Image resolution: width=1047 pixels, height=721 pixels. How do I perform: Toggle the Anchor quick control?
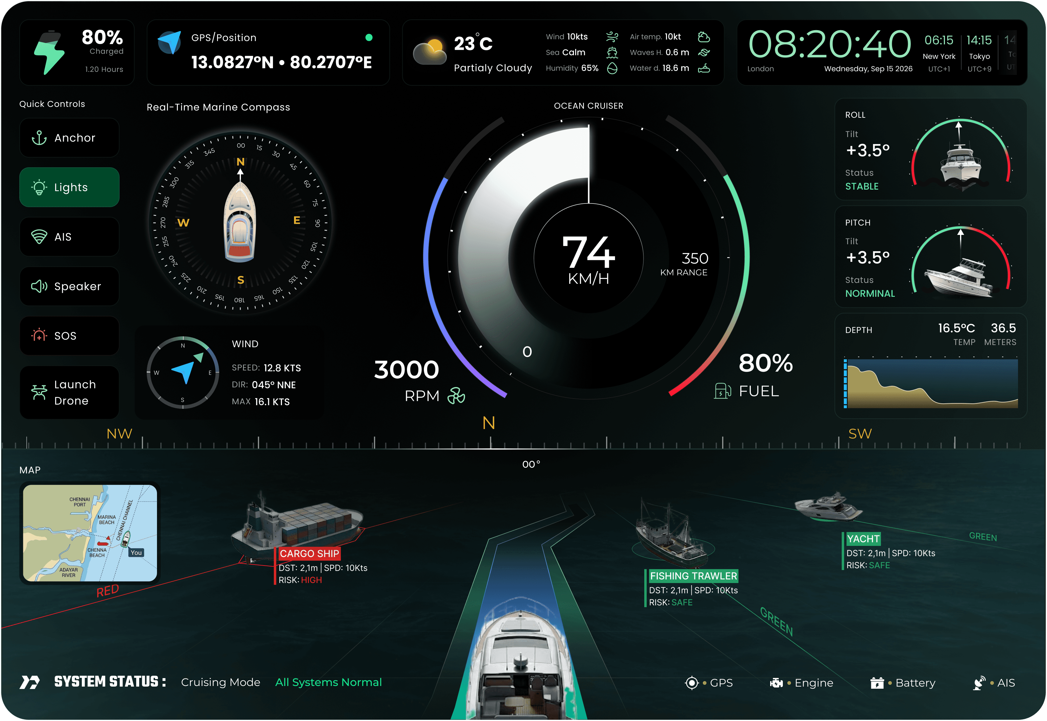click(69, 138)
